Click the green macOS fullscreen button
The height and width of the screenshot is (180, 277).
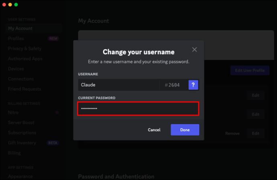(x=16, y=4)
